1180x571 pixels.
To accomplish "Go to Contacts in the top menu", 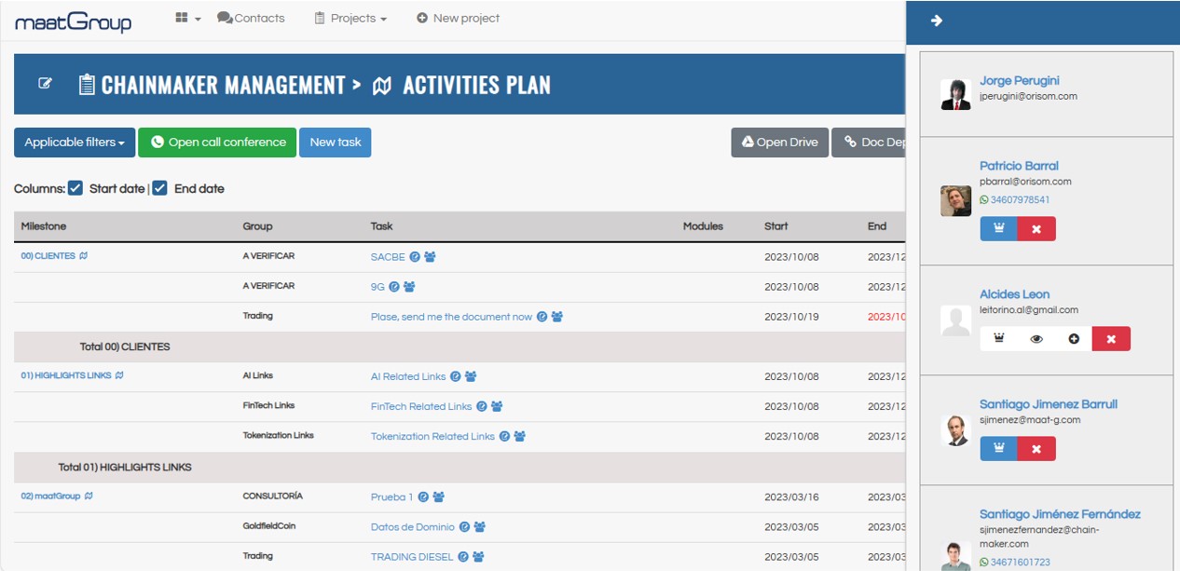I will [251, 19].
